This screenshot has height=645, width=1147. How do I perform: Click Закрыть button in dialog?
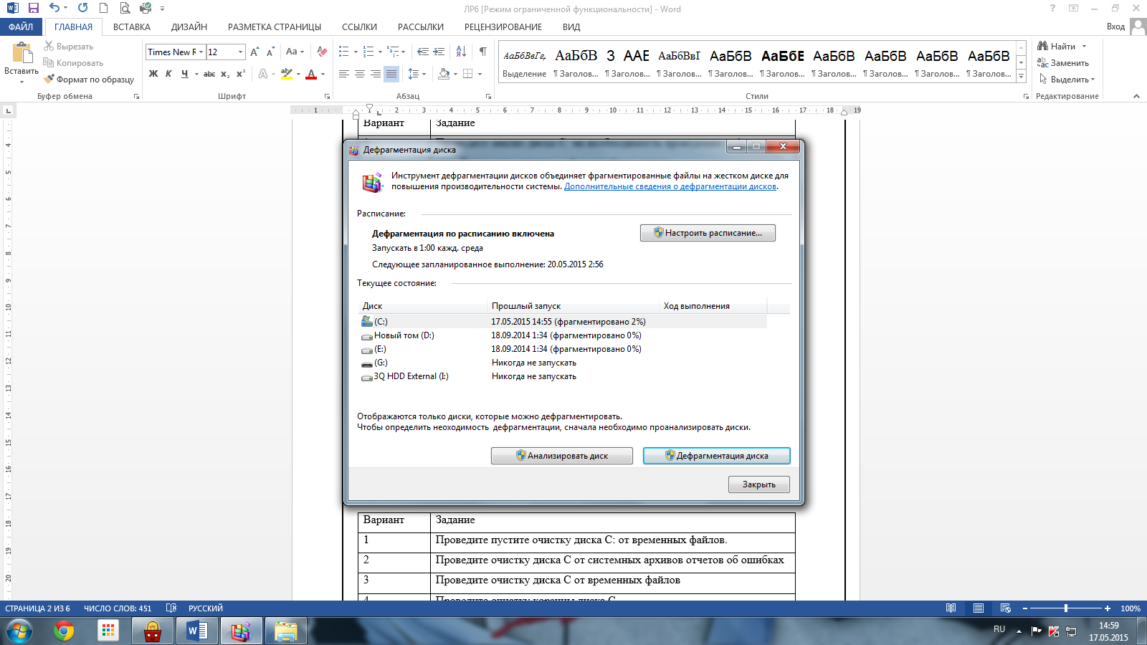[x=759, y=484]
